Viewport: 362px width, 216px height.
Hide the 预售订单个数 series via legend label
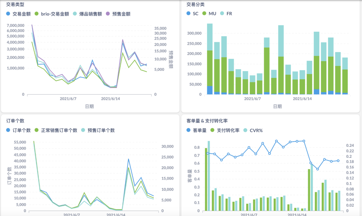pyautogui.click(x=101, y=130)
